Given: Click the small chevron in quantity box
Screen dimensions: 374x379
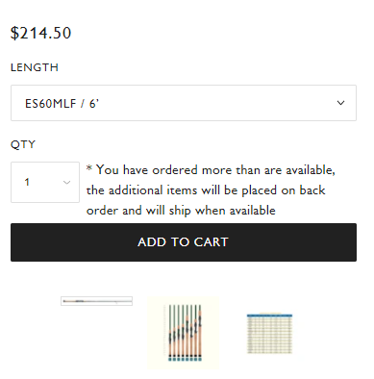Looking at the screenshot, I should pos(66,183).
